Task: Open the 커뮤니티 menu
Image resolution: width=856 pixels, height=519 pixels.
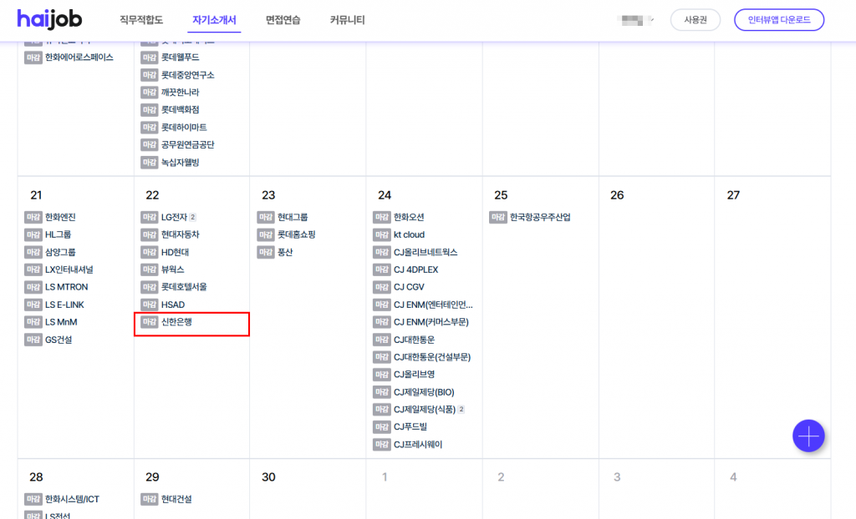Action: tap(347, 20)
